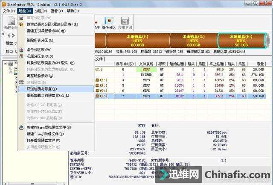
Task: Collapse the root HD tree node
Action: click(x=5, y=63)
